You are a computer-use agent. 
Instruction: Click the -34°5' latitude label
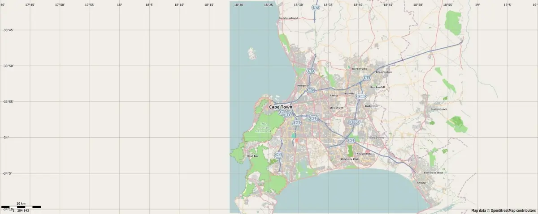click(x=7, y=173)
